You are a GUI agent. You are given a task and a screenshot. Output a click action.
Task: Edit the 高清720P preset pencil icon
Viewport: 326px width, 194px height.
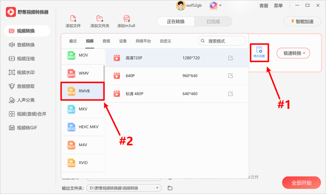click(230, 58)
